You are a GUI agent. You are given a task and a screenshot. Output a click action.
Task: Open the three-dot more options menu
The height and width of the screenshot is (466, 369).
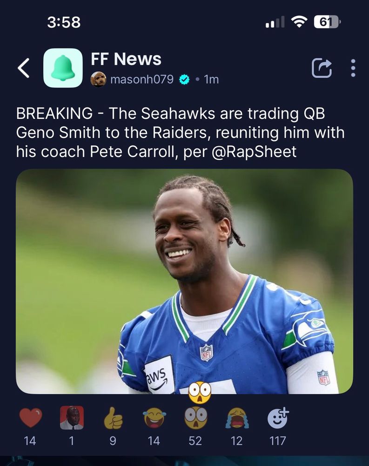coord(353,68)
